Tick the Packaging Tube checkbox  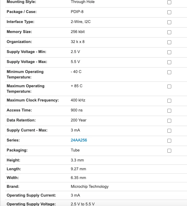click(x=169, y=151)
